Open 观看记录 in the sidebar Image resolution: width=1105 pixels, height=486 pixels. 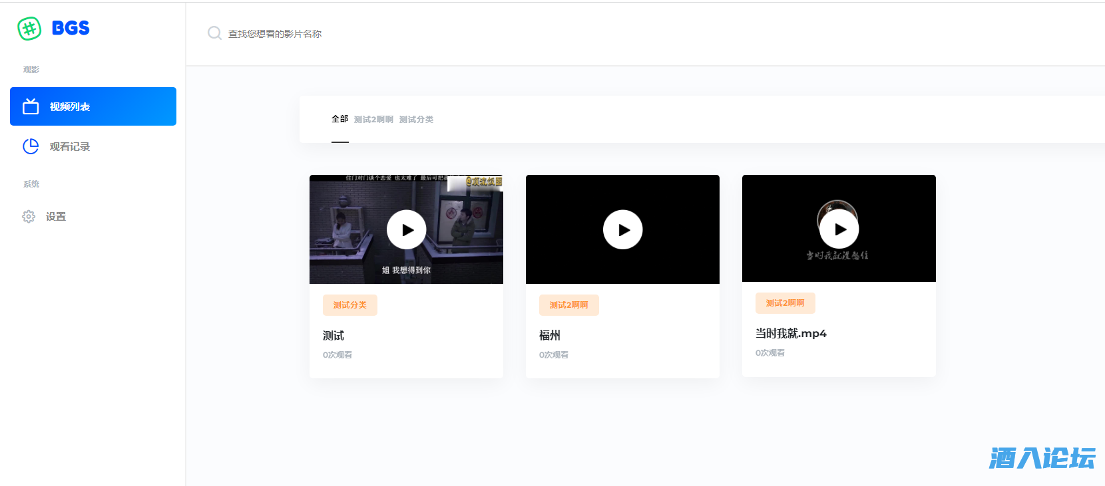click(x=69, y=146)
